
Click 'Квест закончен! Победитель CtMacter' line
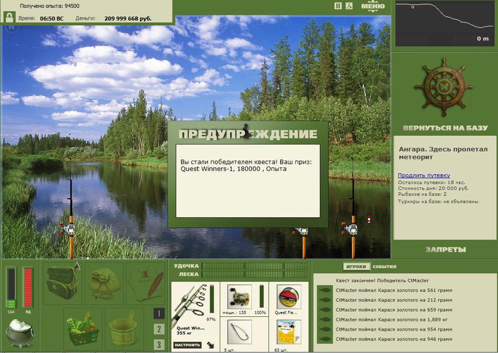click(x=382, y=281)
